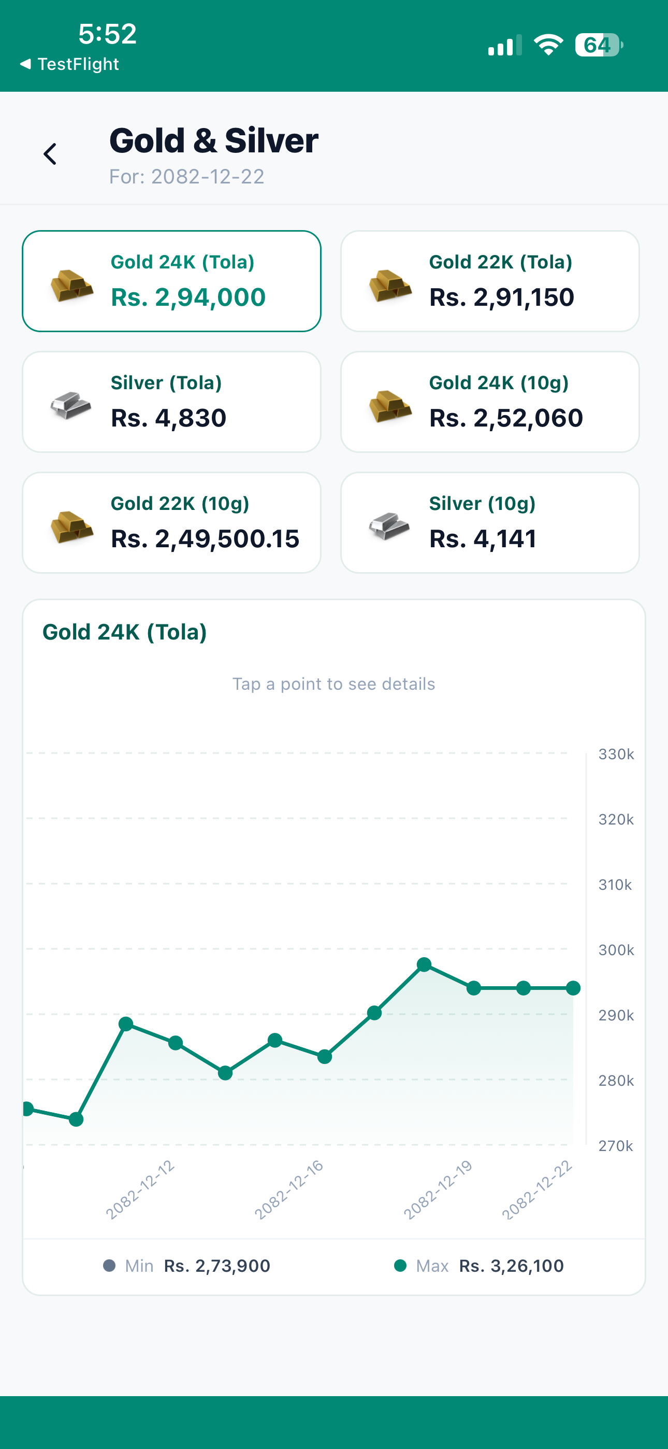Tap the back arrow icon
Viewport: 668px width, 1449px height.
pyautogui.click(x=50, y=153)
